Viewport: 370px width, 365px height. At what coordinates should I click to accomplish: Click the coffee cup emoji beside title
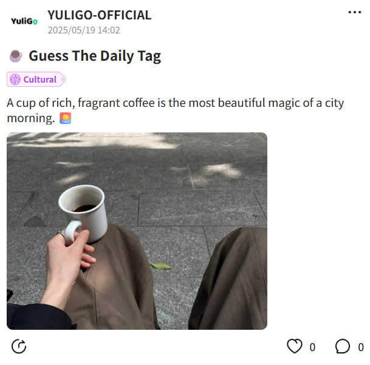[x=16, y=56]
